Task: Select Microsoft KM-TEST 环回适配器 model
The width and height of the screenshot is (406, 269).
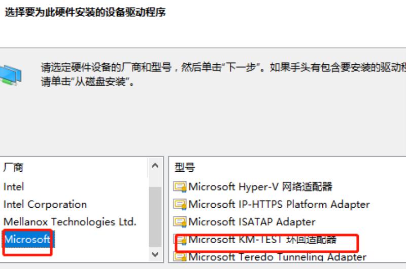Action: point(262,240)
